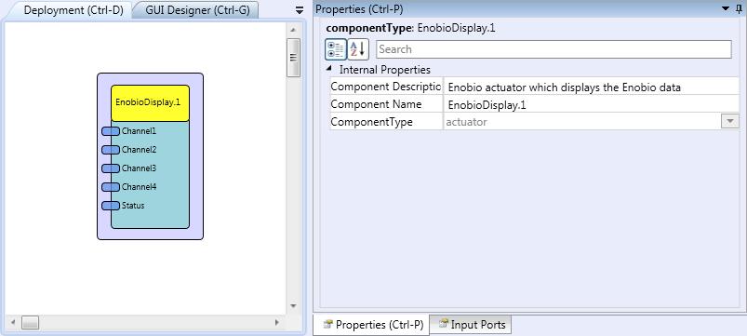The height and width of the screenshot is (336, 747).
Task: Click the deployment canvas vertical scrollbar thumb
Action: coord(293,57)
